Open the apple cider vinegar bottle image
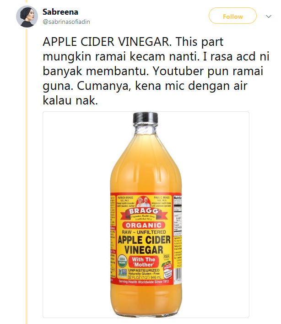Screen dimensions: 281x324 [146, 214]
